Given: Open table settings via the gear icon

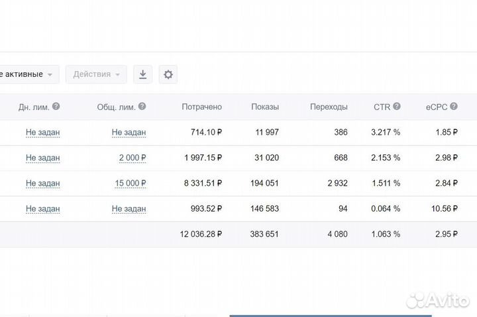Looking at the screenshot, I should (x=168, y=74).
